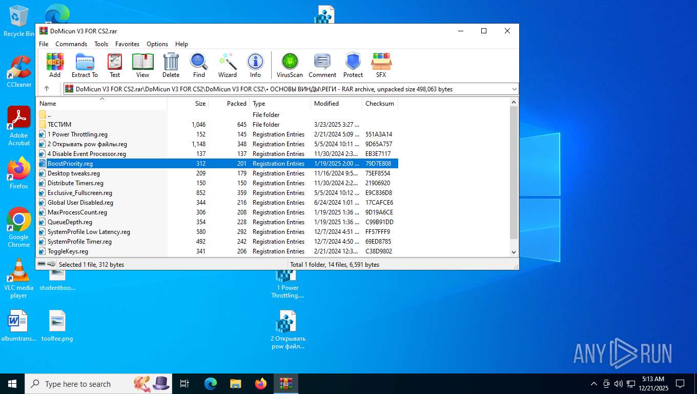This screenshot has width=697, height=394.
Task: Select 2 Открывать pow файлы.reg
Action: tap(217, 144)
